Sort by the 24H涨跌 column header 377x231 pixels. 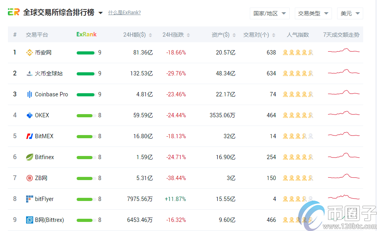pos(176,35)
